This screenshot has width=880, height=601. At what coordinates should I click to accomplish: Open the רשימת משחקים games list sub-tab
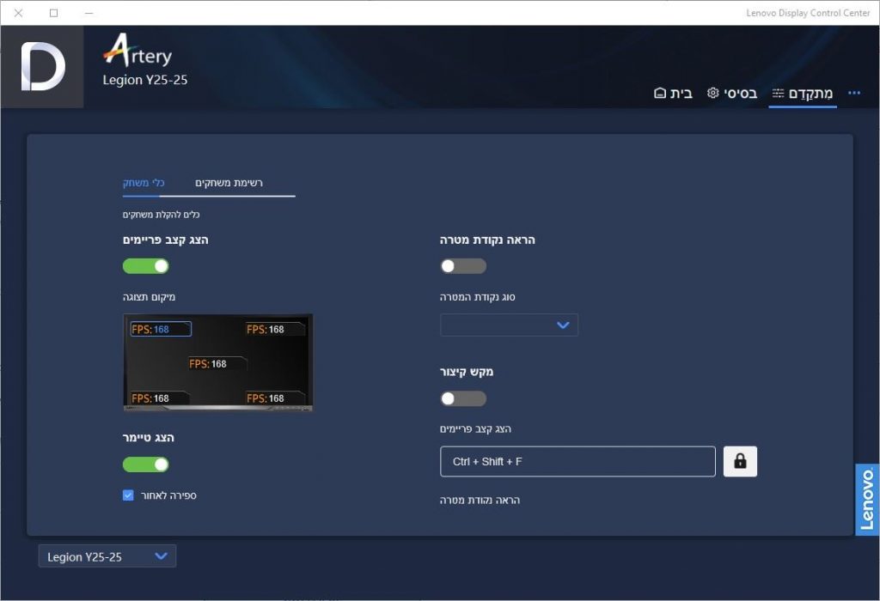[x=229, y=183]
